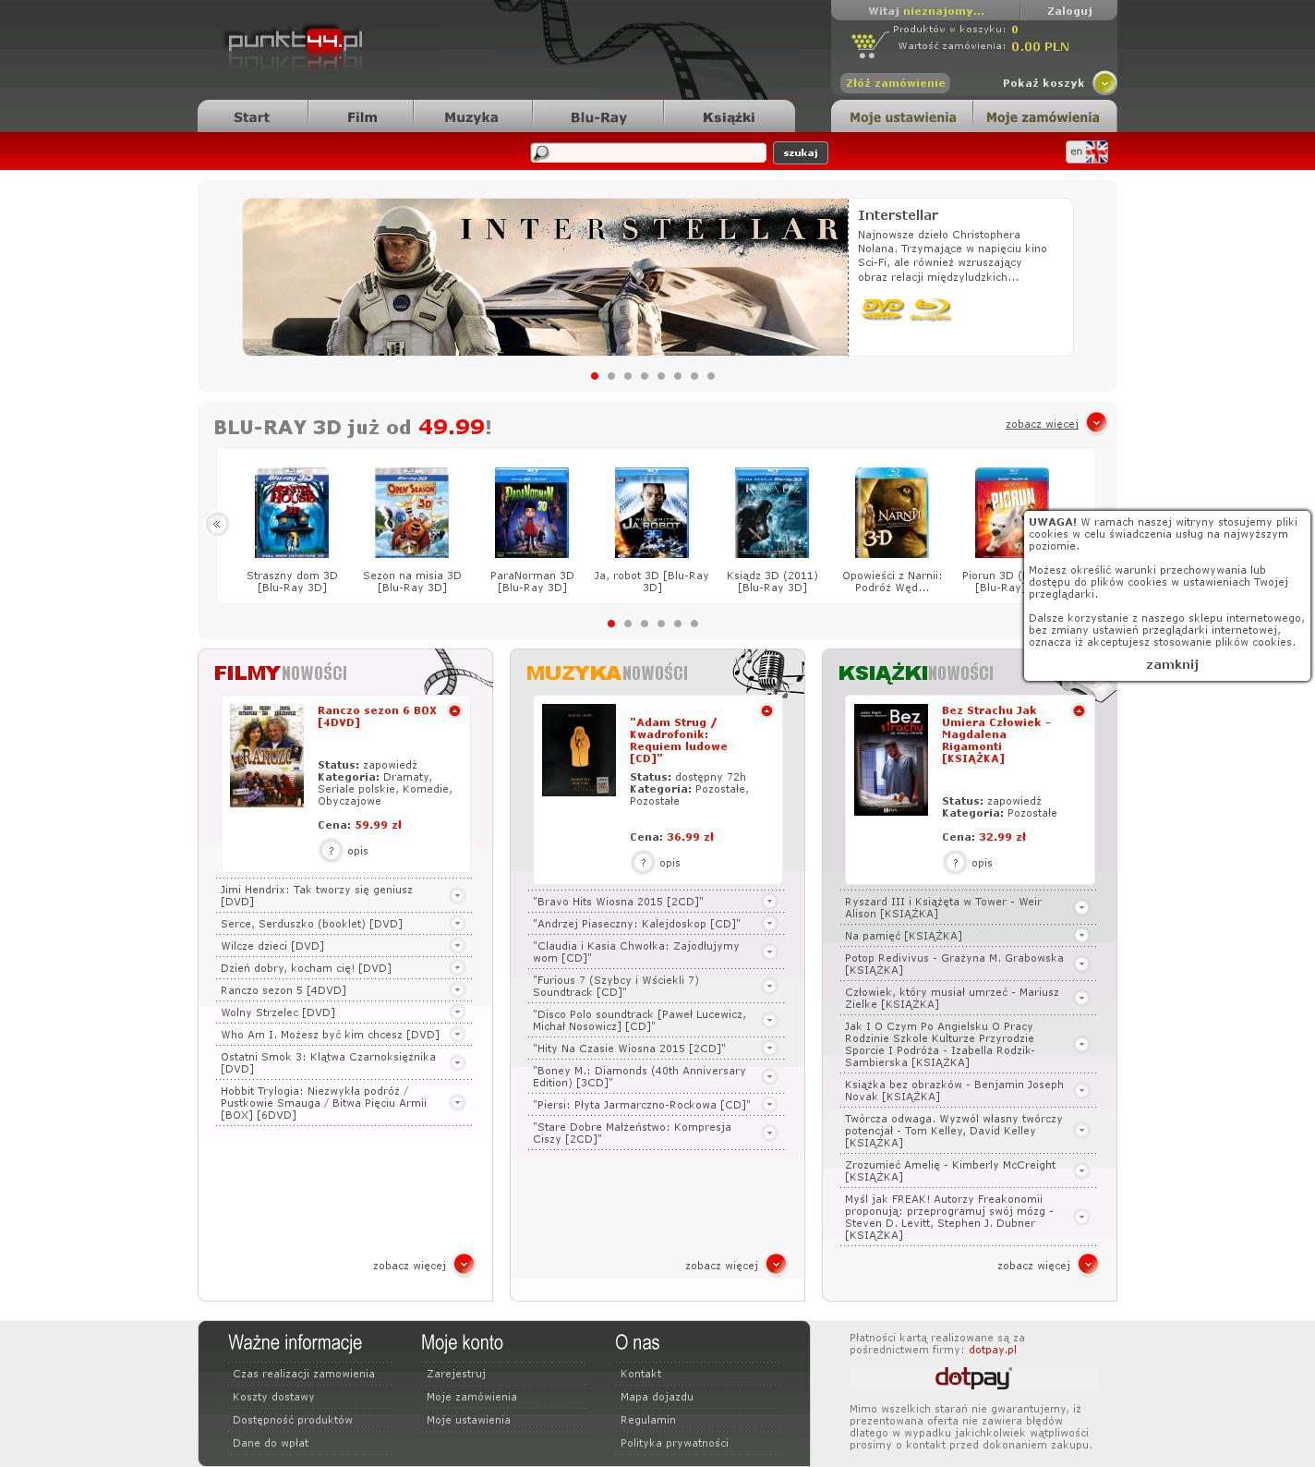Click the DVD format logo under Interstellar
Viewport: 1315px width, 1467px height.
point(882,309)
